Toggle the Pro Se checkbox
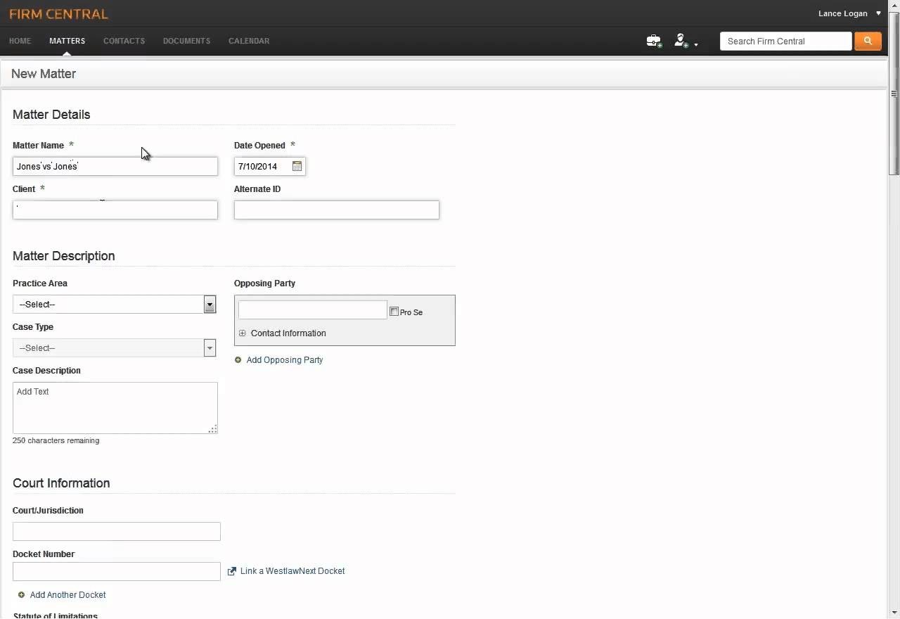Image resolution: width=900 pixels, height=619 pixels. [x=394, y=312]
